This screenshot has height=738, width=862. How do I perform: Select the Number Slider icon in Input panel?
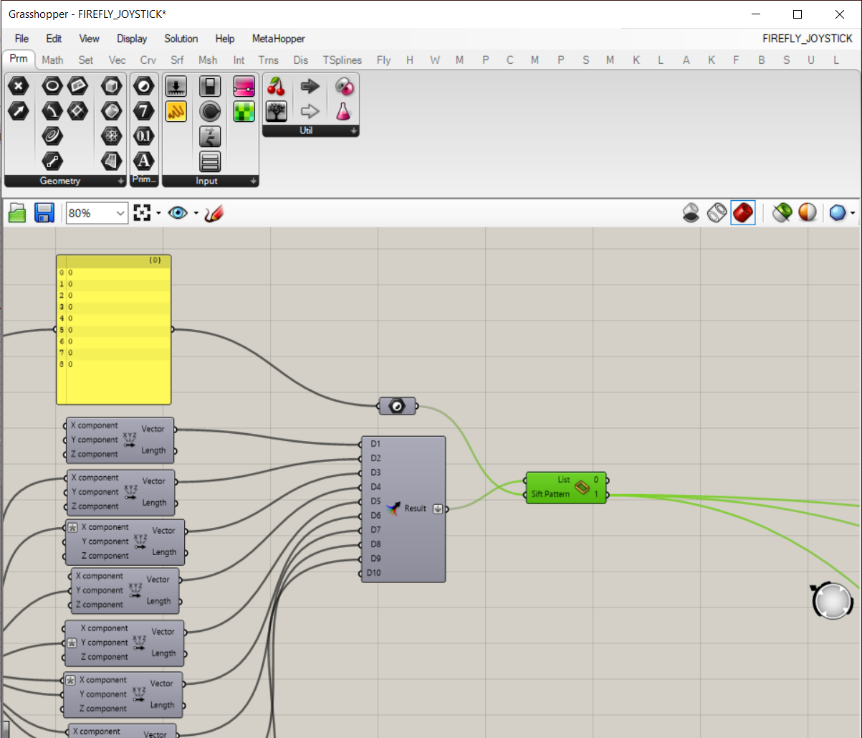[176, 87]
